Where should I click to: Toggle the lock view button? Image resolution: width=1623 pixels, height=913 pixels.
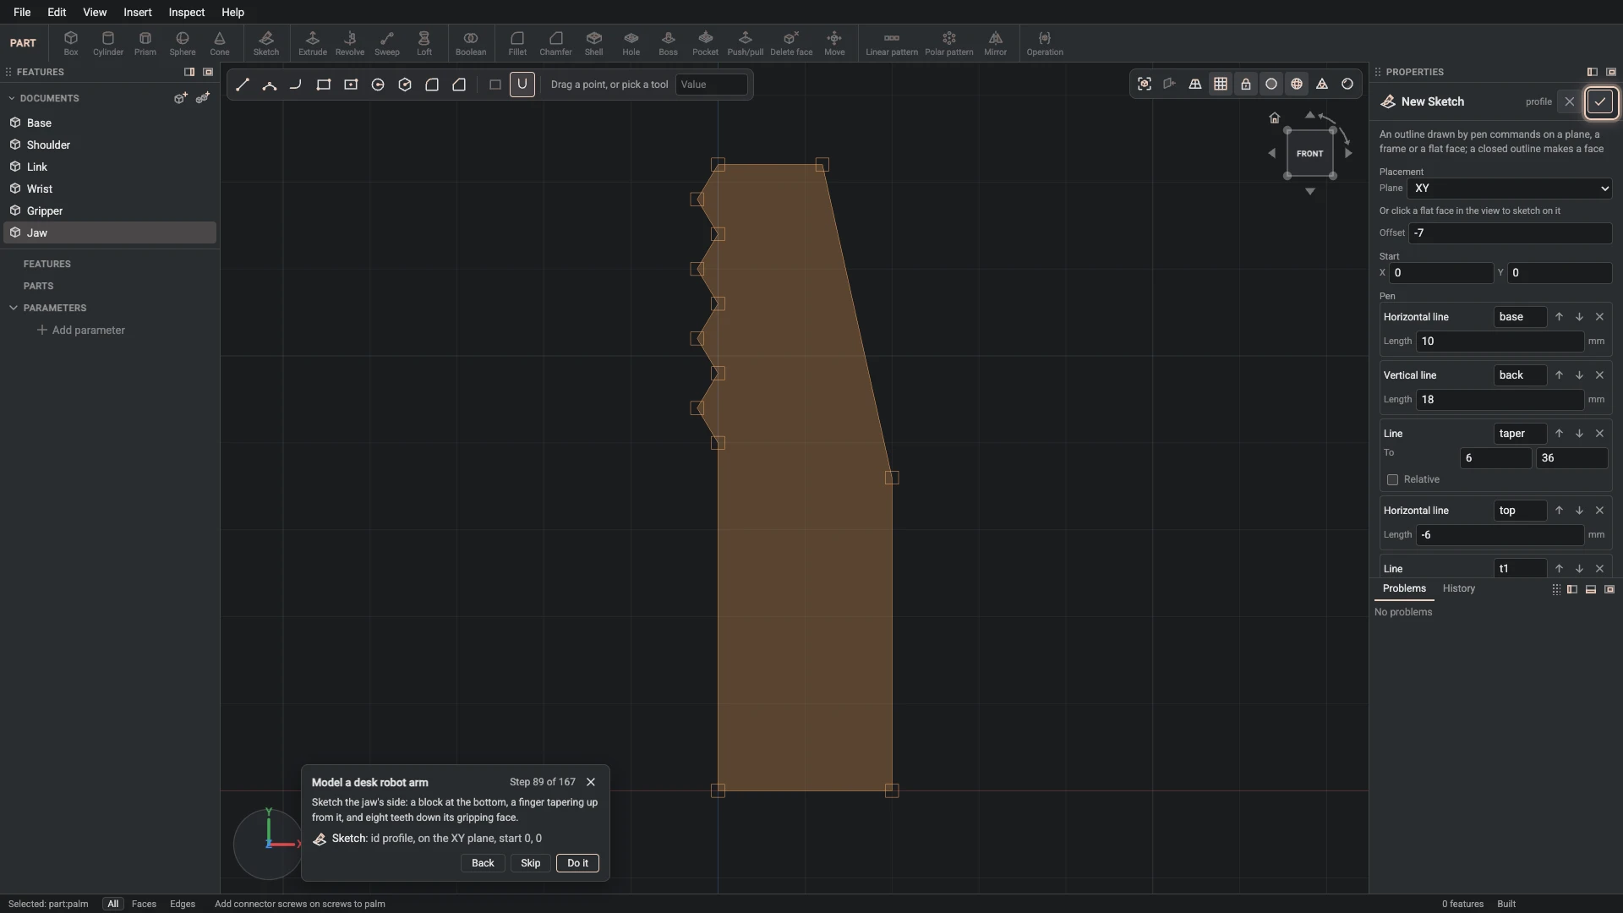tap(1246, 84)
